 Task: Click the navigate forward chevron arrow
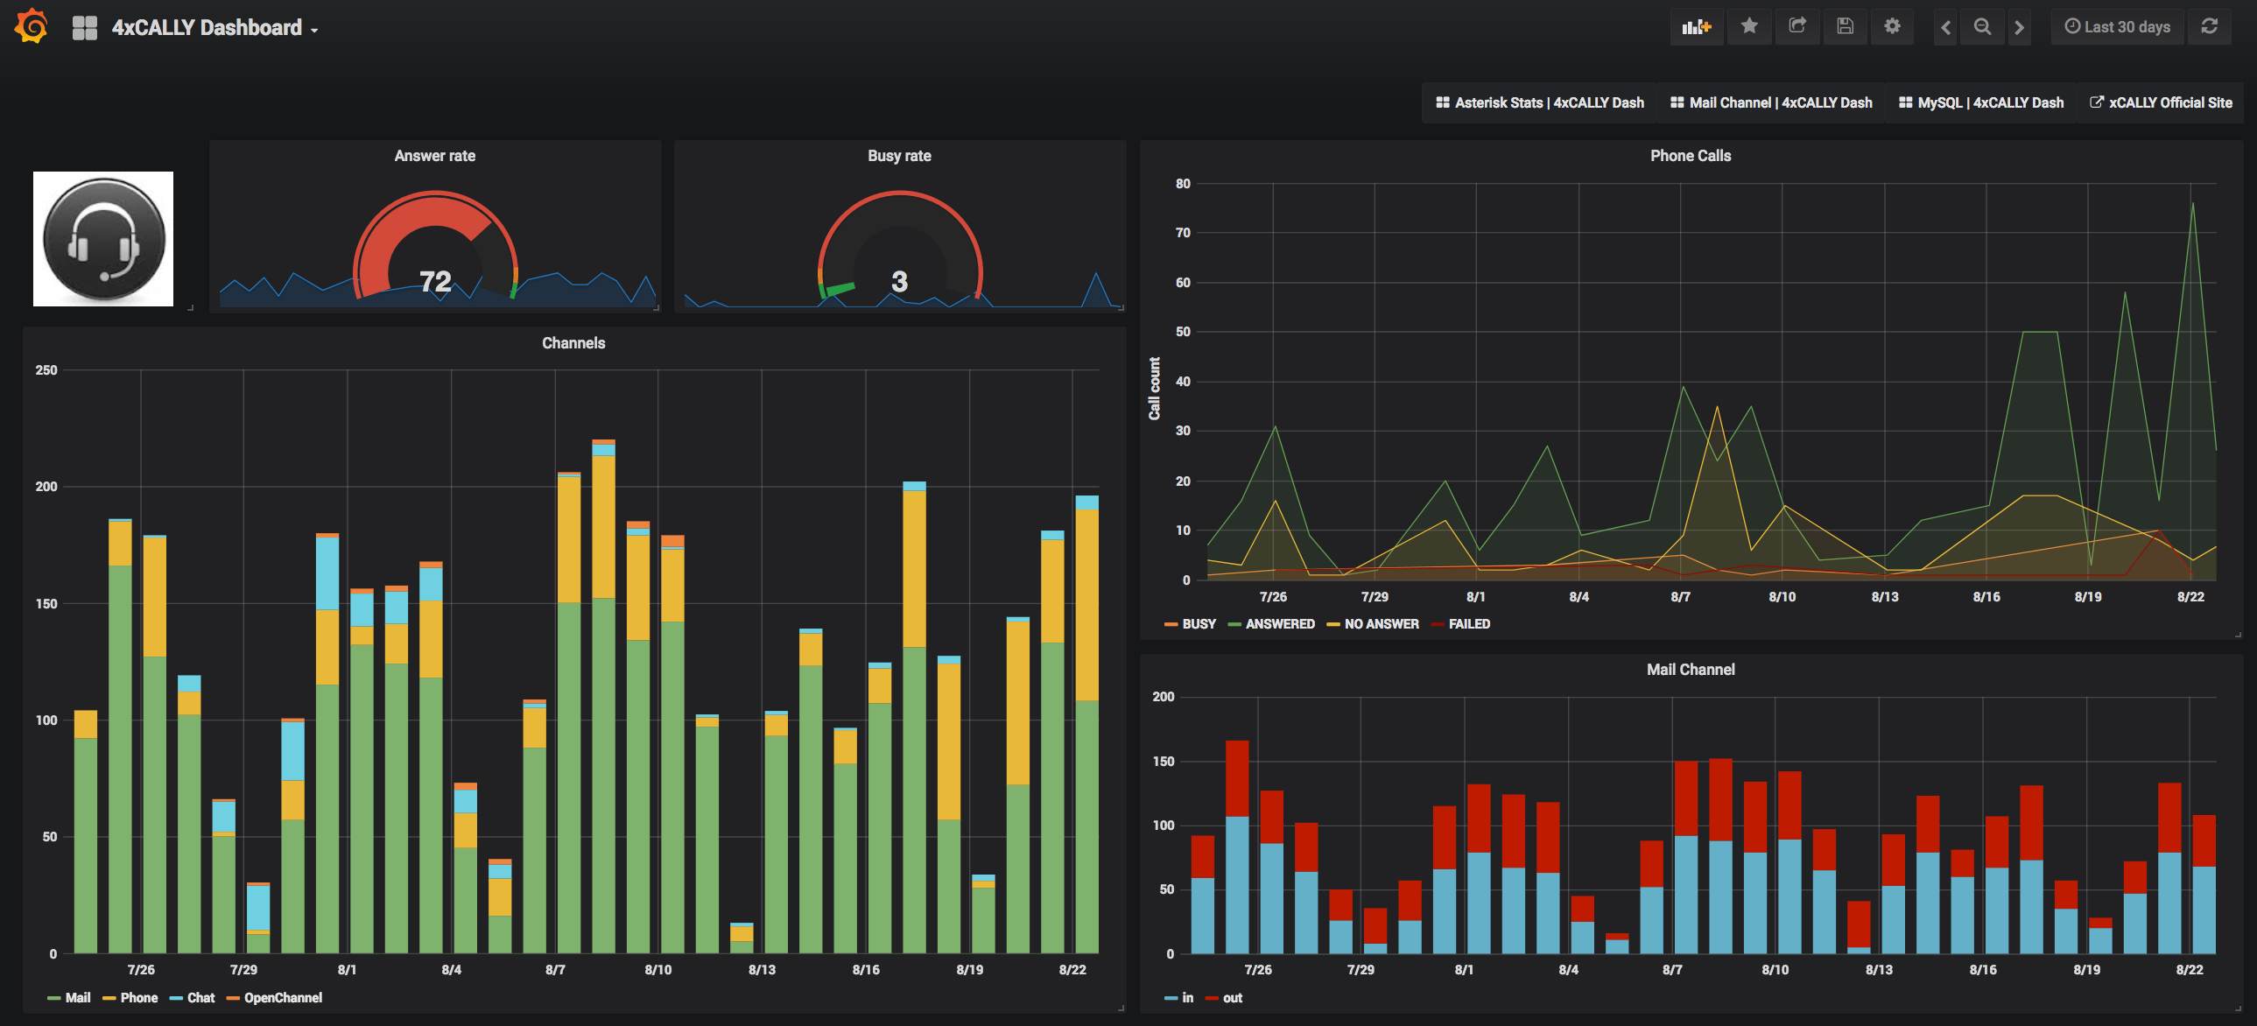pos(2025,26)
